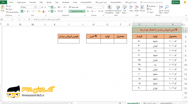The height and width of the screenshot is (104, 188).
Task: Open Find & Select magnifier
Action: click(167, 9)
